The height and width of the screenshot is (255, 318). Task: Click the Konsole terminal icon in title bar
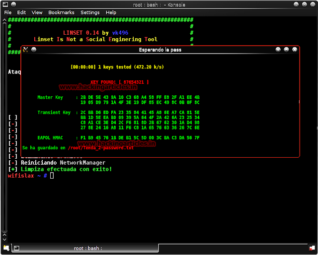pos(5,4)
